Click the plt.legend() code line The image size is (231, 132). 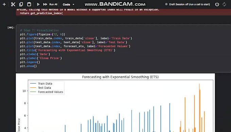pos(30,62)
